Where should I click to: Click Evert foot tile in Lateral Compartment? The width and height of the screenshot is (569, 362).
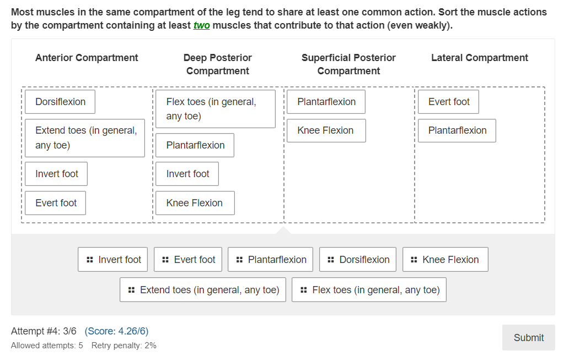click(448, 102)
